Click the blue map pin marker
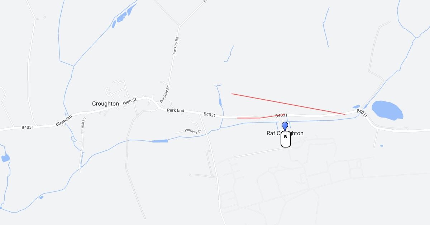430x225 pixels. (x=285, y=126)
